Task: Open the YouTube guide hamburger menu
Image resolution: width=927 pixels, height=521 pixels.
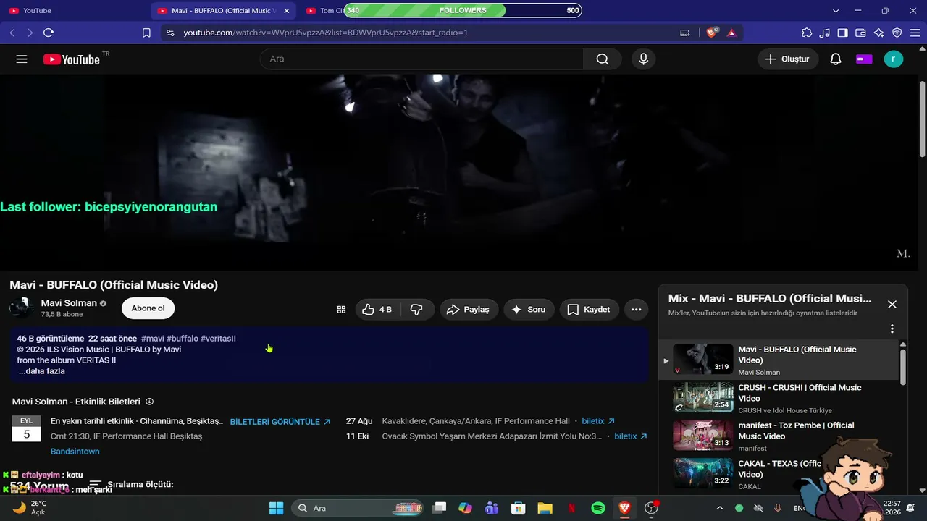Action: coord(22,59)
